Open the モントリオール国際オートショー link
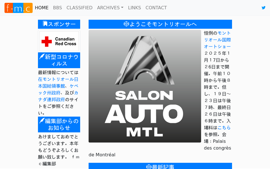The image size is (270, 169). pyautogui.click(x=217, y=40)
